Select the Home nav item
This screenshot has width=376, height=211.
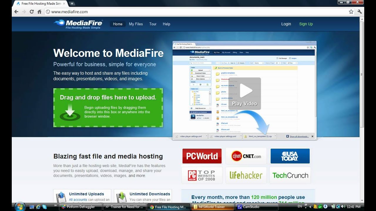[118, 24]
